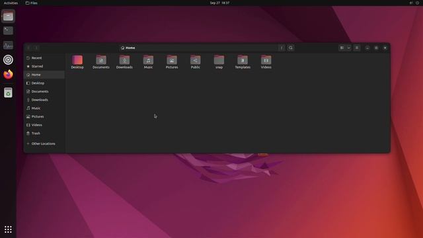
Task: Go to Pictures in sidebar
Action: 44,116
